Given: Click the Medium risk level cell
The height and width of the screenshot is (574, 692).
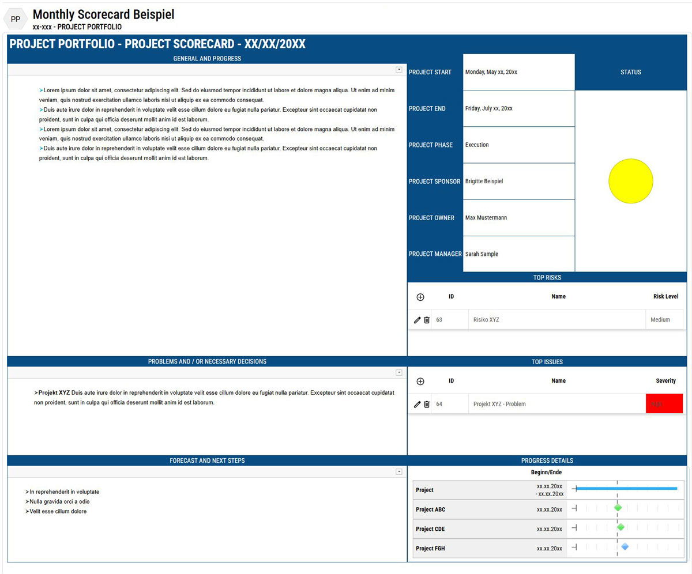Looking at the screenshot, I should [x=664, y=320].
